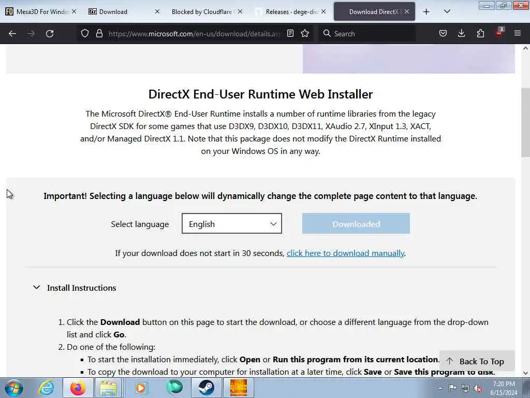Click here to download manually link
This screenshot has height=398, width=530.
tap(345, 253)
